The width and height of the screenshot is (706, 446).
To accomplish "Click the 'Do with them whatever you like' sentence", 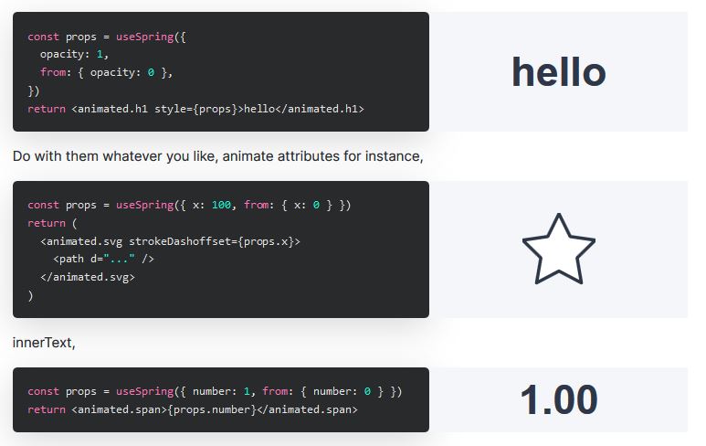I will coord(218,156).
